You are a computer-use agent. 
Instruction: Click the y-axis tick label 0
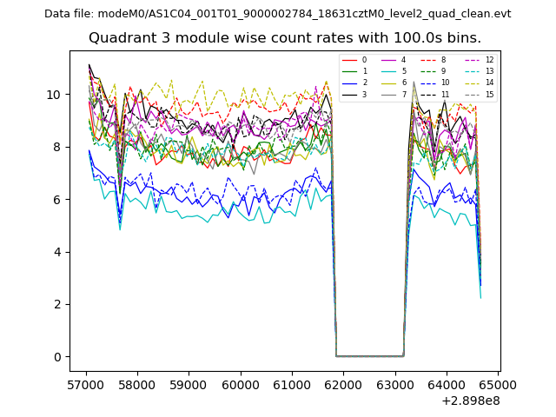pos(56,357)
